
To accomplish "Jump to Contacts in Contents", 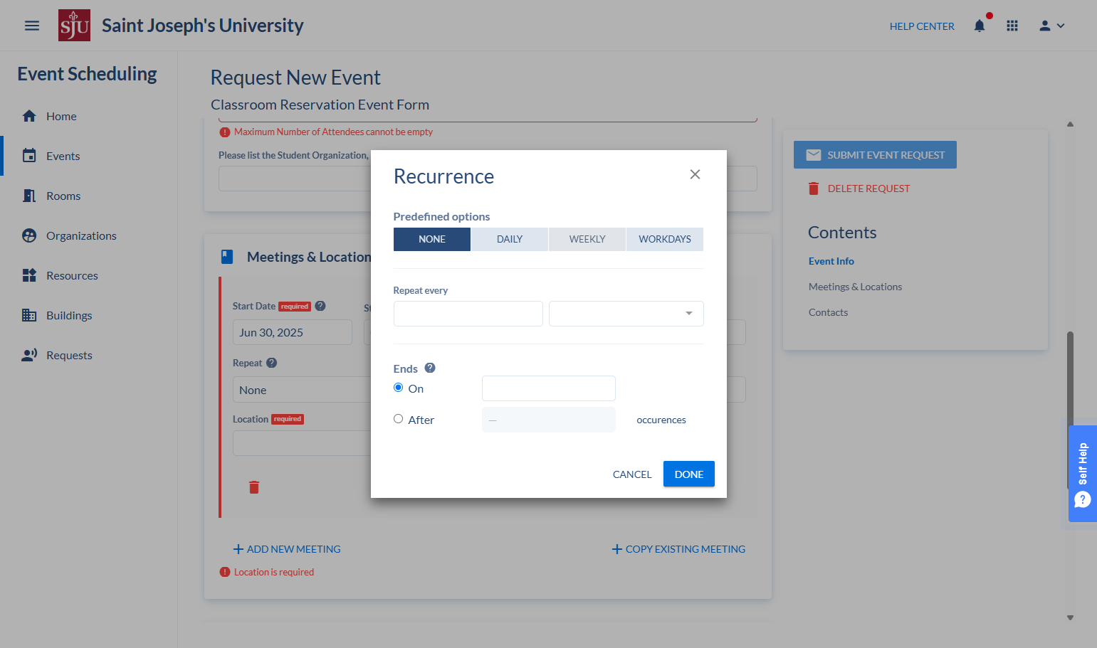I will coord(828,312).
